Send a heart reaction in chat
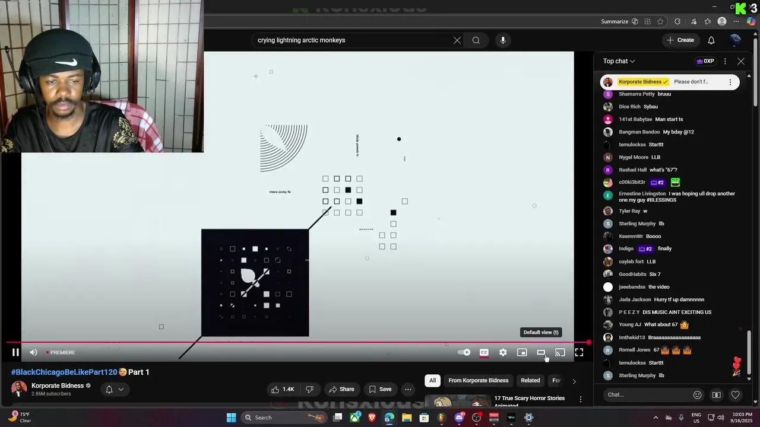This screenshot has height=427, width=760. click(736, 394)
